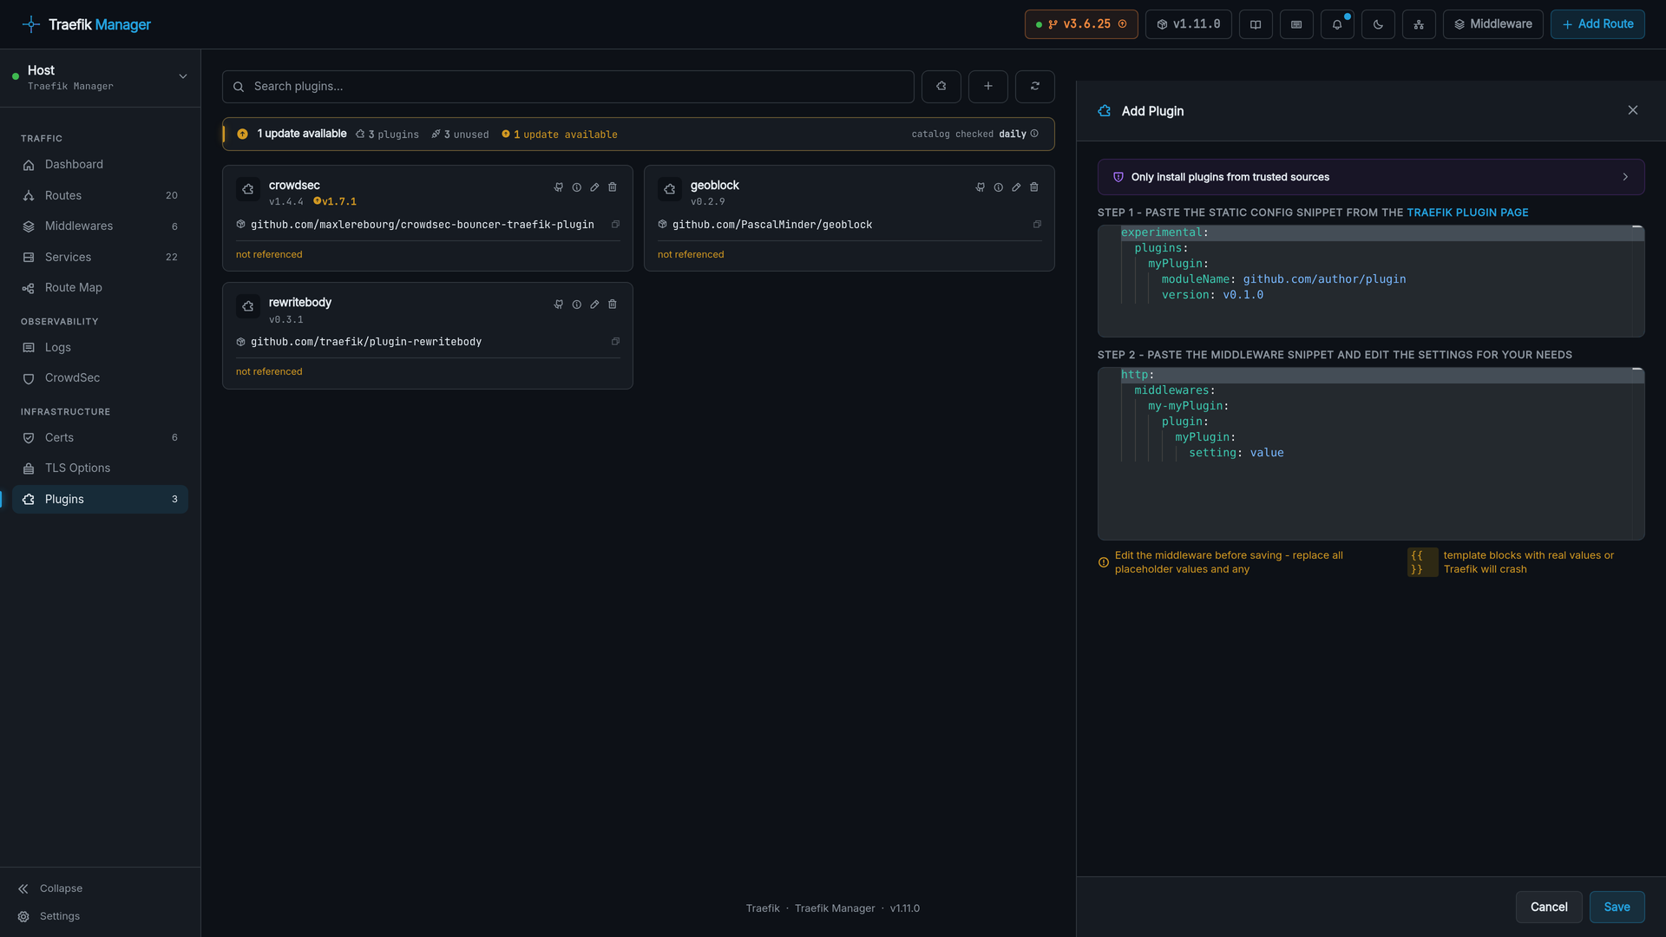The height and width of the screenshot is (937, 1666).
Task: Cancel adding the plugin
Action: tap(1549, 908)
